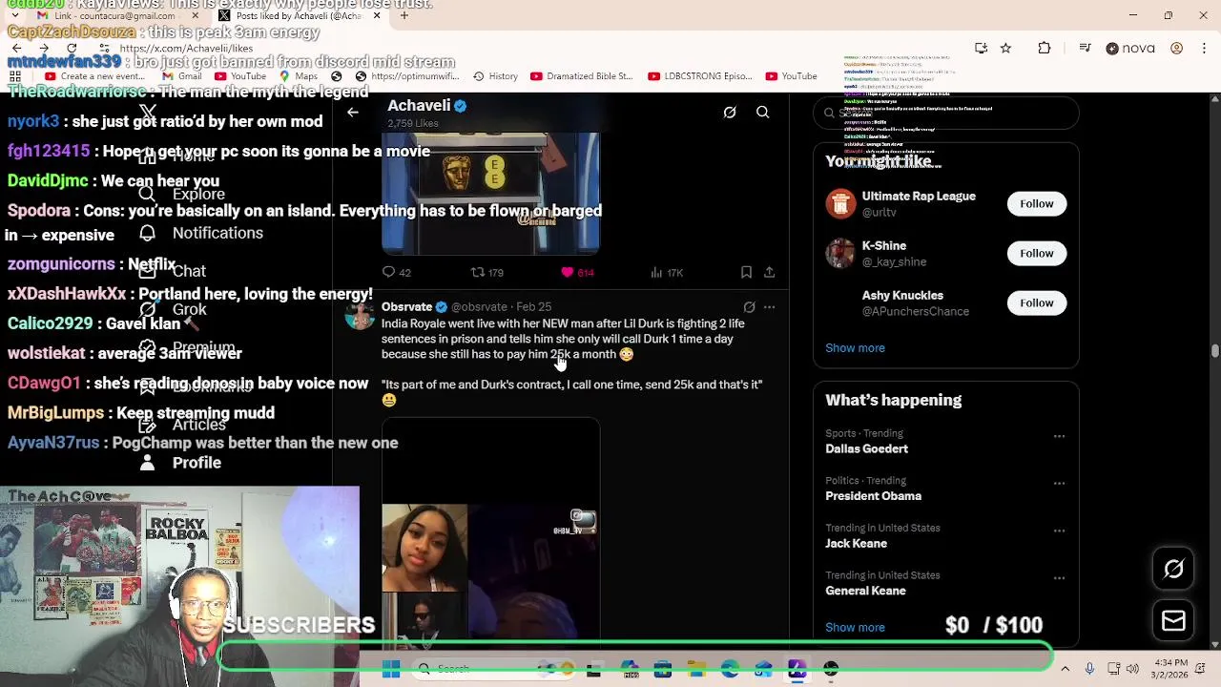This screenshot has height=687, width=1221.
Task: Follow Ultimate Rap League
Action: tap(1037, 203)
